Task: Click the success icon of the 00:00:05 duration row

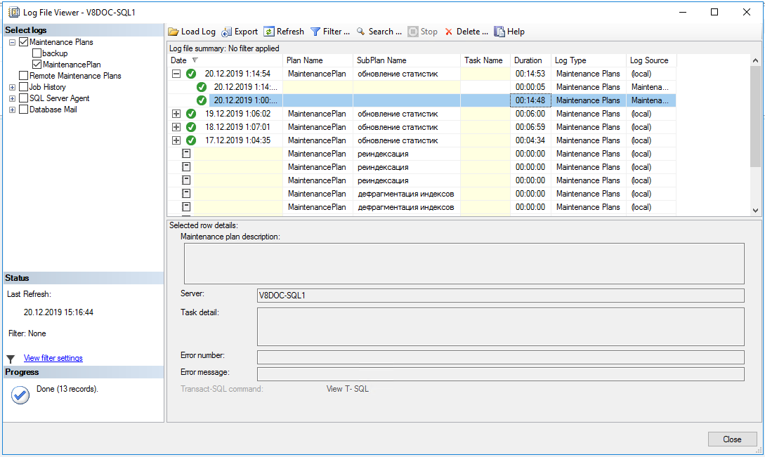Action: (x=202, y=87)
